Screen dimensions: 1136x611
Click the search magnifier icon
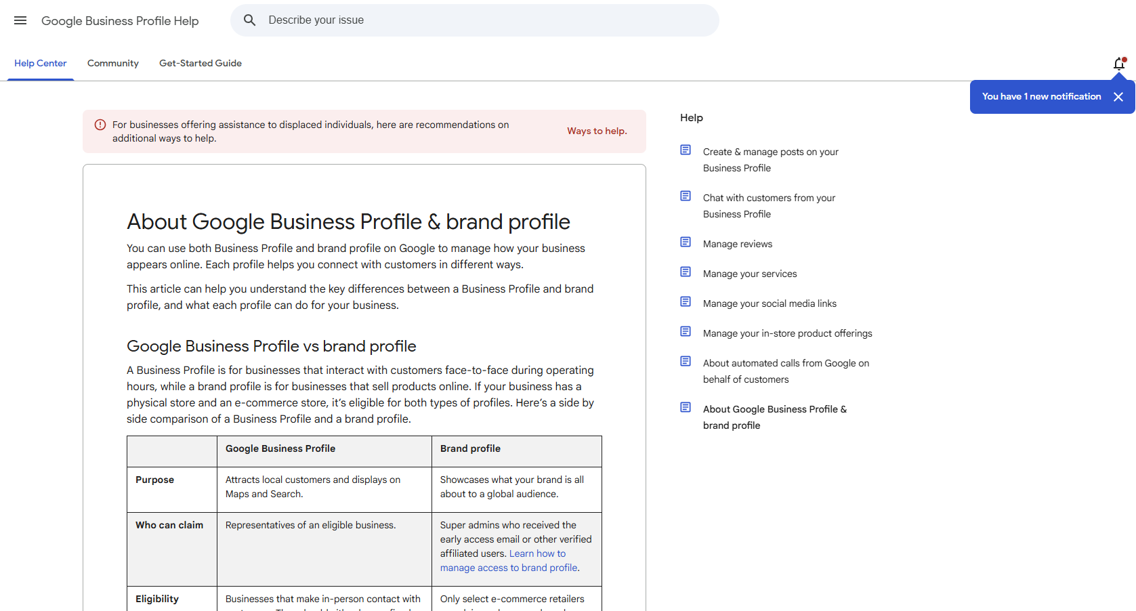point(250,20)
